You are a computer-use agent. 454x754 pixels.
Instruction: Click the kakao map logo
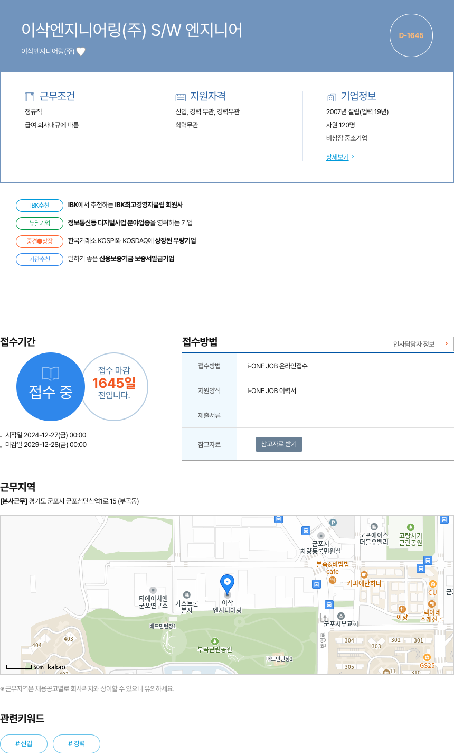[56, 667]
